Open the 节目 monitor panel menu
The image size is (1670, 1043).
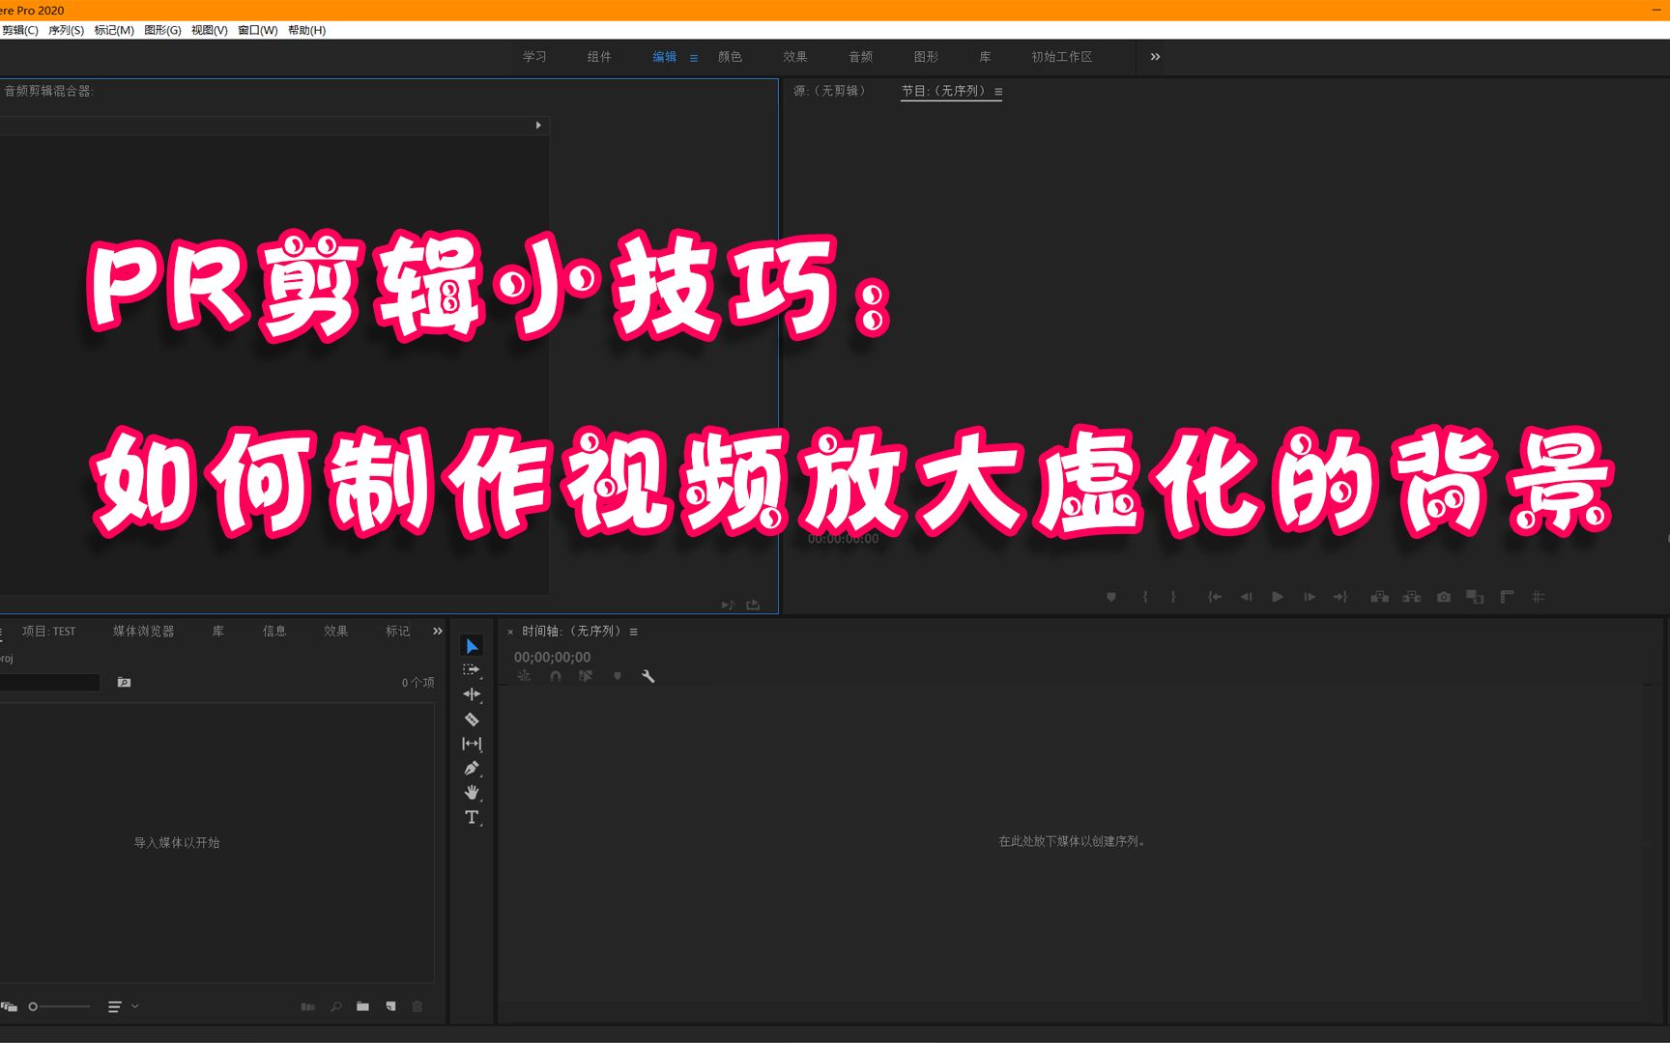point(999,91)
